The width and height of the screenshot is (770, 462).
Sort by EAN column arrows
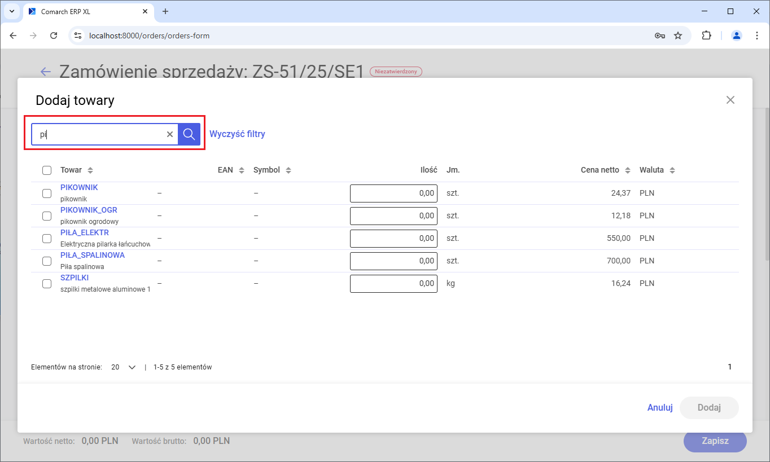(x=242, y=170)
